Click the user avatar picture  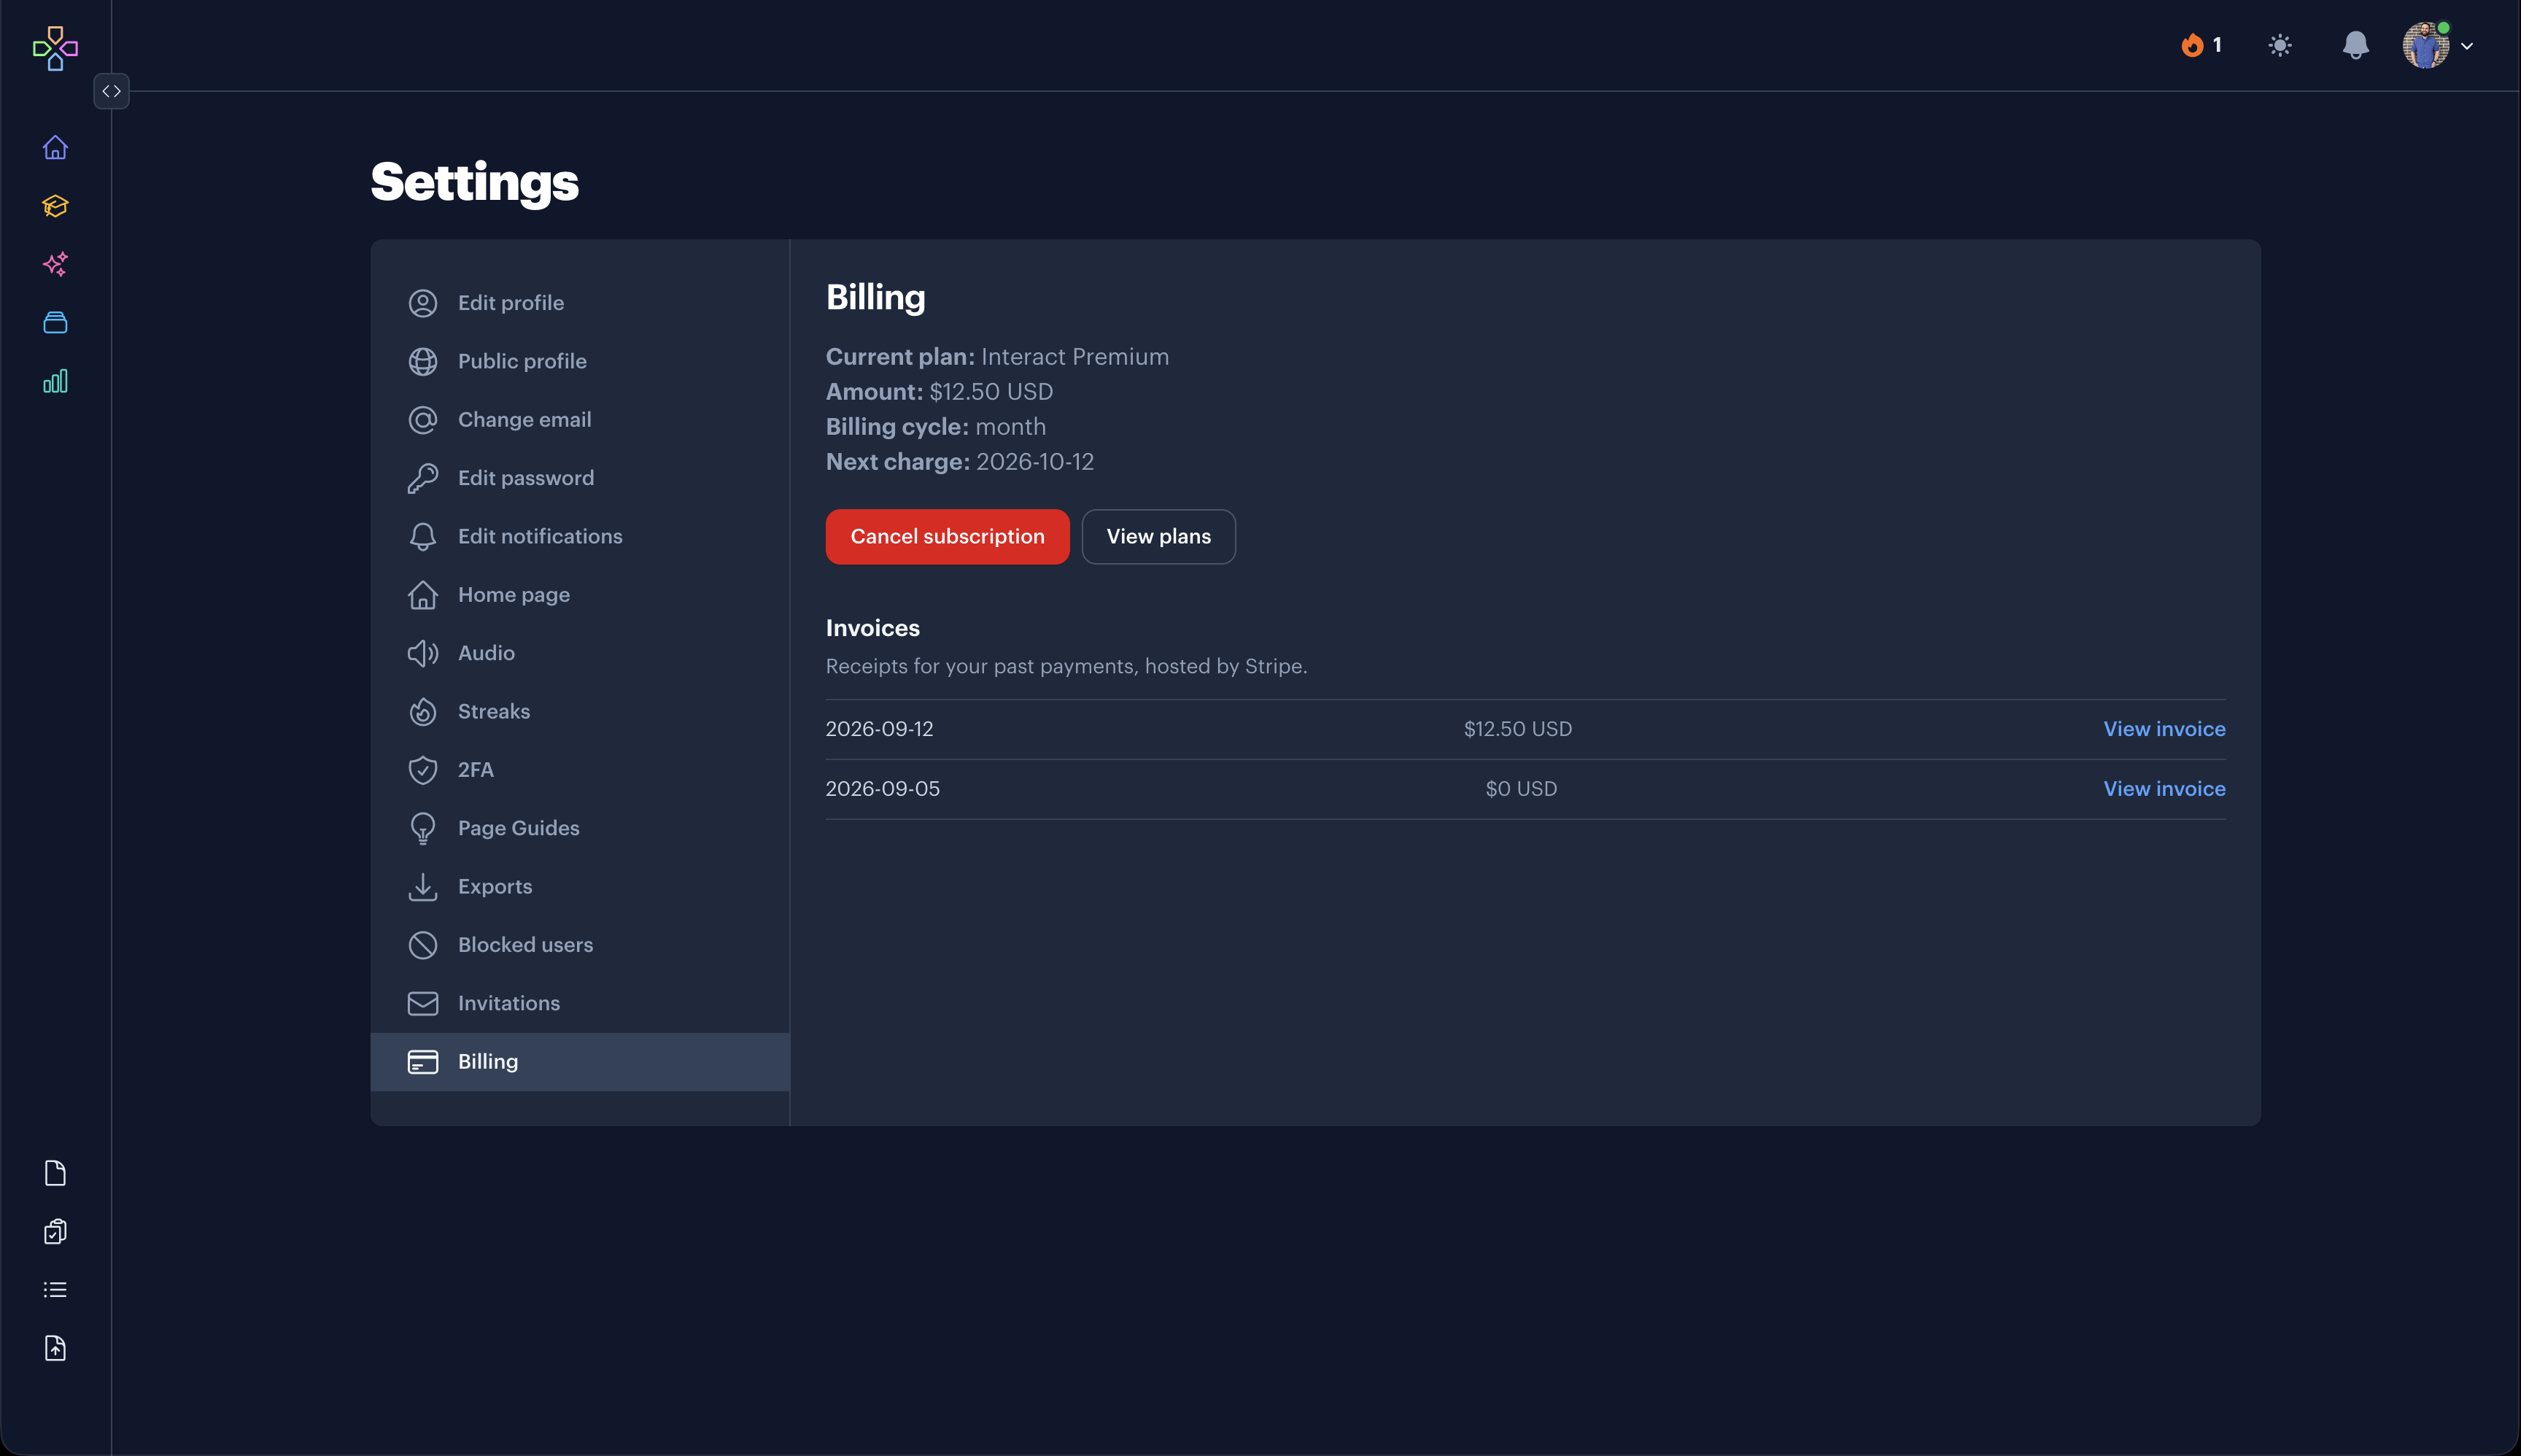tap(2426, 45)
